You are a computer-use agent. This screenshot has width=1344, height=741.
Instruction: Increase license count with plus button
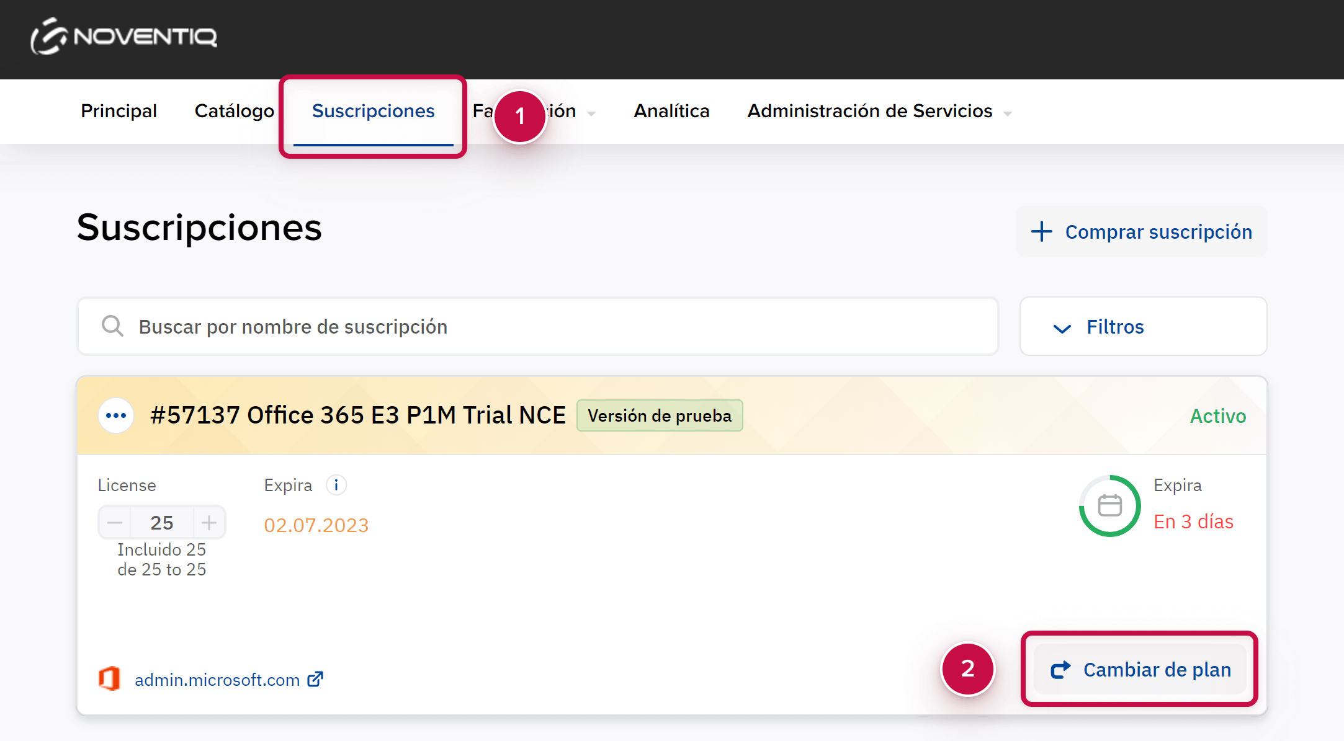pos(209,523)
